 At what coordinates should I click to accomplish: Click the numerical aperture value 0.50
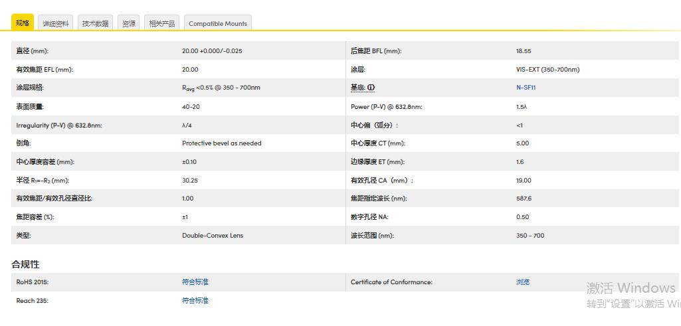coord(522,217)
